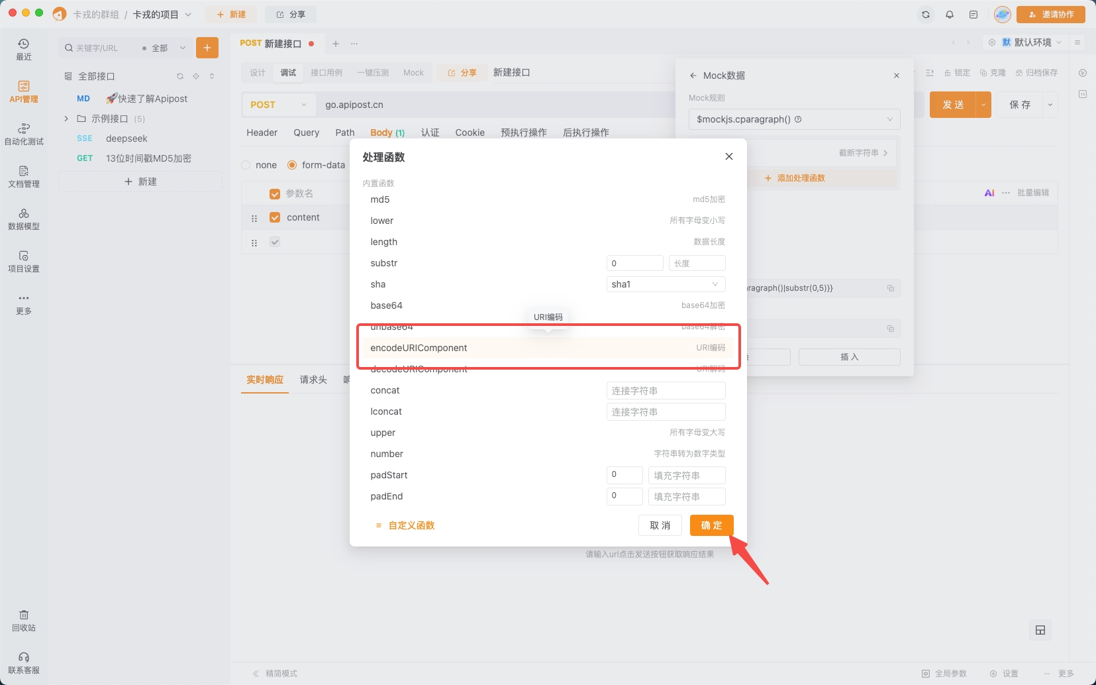The height and width of the screenshot is (685, 1096).
Task: Click the refresh icon beside 全部接口
Action: [180, 76]
